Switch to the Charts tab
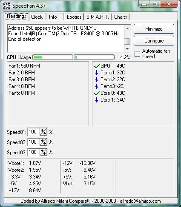 point(121,17)
